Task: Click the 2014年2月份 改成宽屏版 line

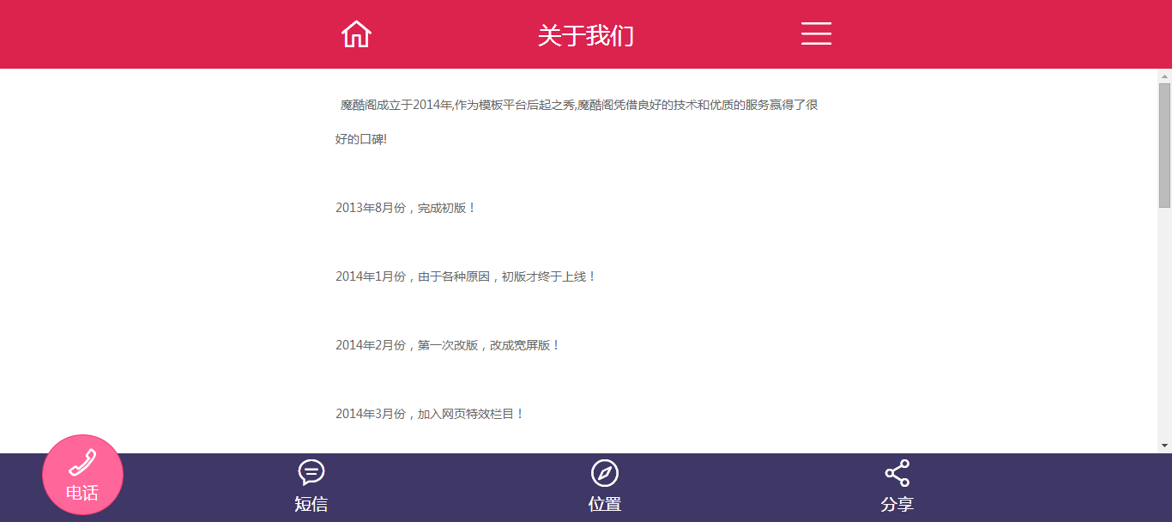Action: pos(448,345)
